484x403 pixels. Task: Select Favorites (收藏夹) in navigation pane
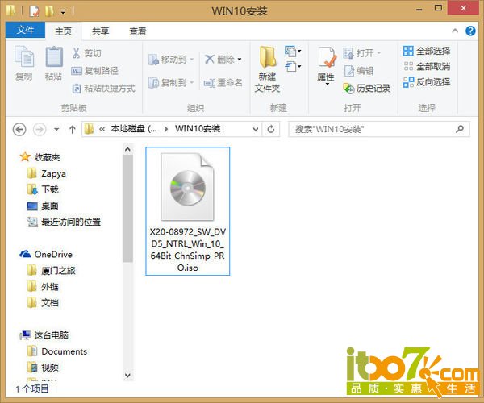[40, 157]
